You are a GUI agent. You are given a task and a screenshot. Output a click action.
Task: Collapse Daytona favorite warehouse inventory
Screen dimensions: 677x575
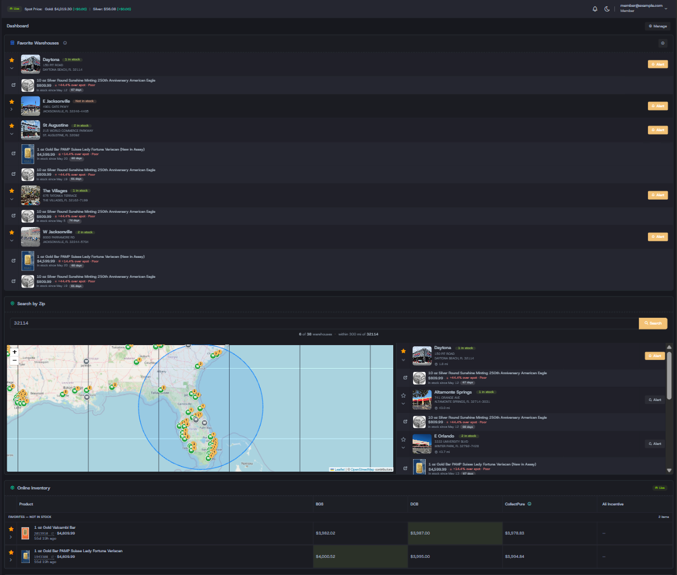coord(11,68)
